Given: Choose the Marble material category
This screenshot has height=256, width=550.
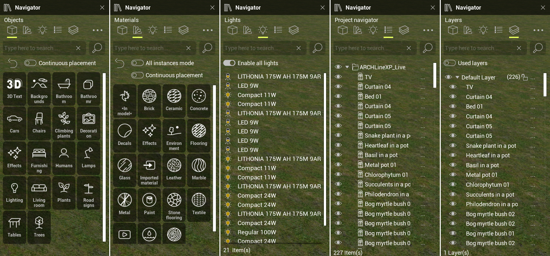Looking at the screenshot, I should tap(199, 170).
